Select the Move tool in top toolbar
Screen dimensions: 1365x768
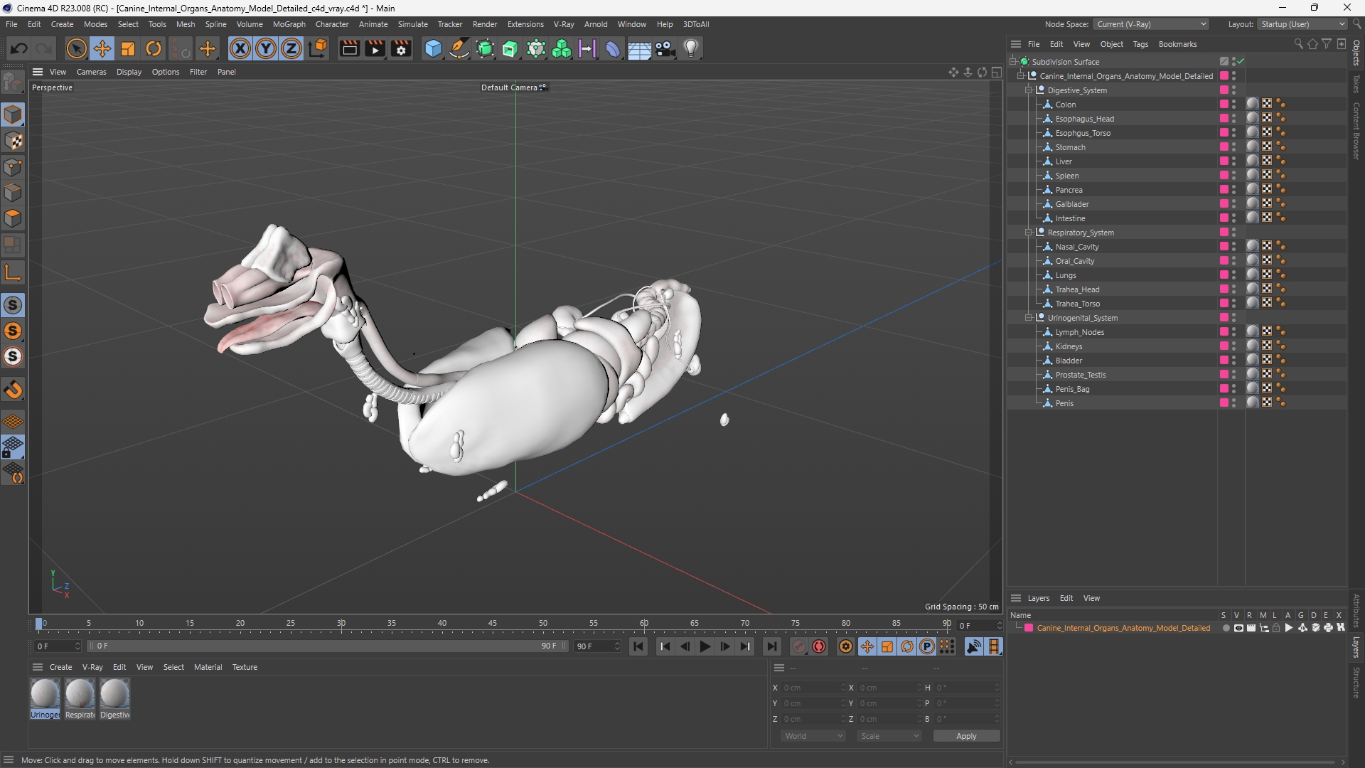coord(102,48)
